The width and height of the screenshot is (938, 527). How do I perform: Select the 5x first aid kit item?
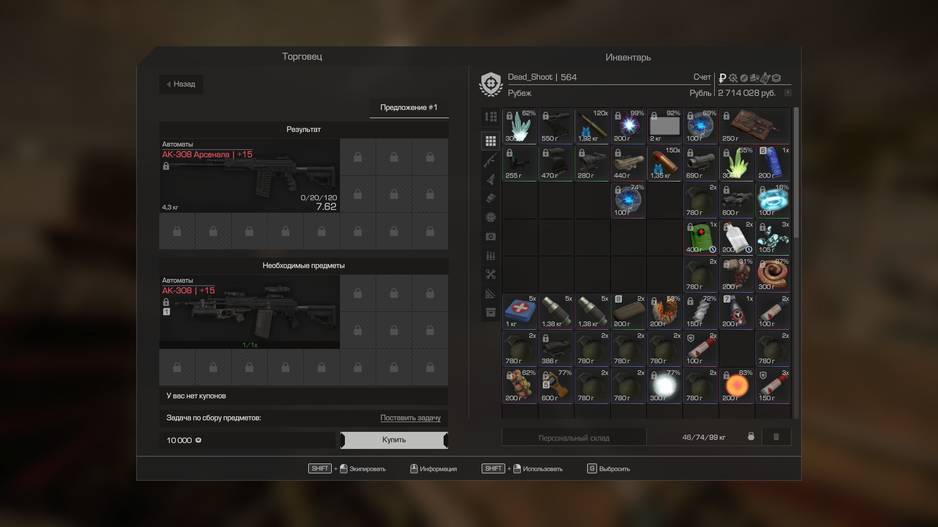coord(520,311)
